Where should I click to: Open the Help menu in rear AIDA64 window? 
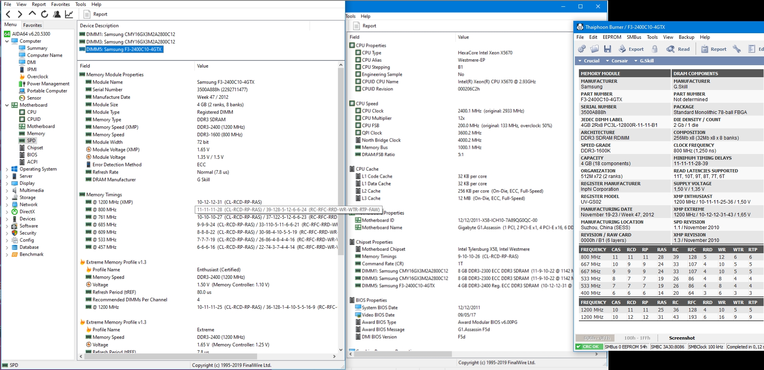point(365,16)
